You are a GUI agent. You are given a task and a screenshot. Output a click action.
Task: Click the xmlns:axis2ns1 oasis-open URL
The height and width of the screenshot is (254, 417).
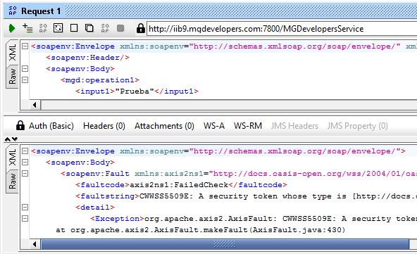313,174
